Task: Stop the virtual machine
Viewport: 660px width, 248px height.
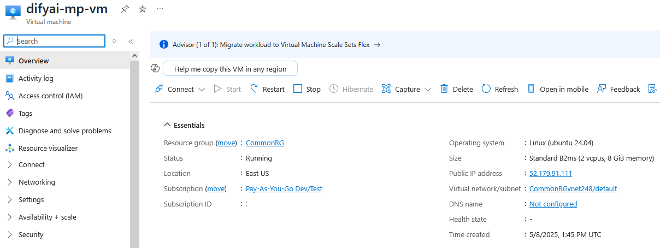Action: (307, 89)
